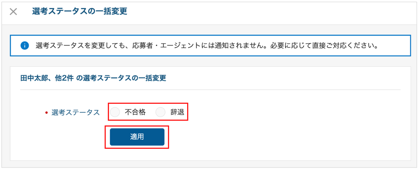This screenshot has height=170, width=419.
Task: Click the blue-bordered notice banner's empty right area
Action: pyautogui.click(x=394, y=45)
